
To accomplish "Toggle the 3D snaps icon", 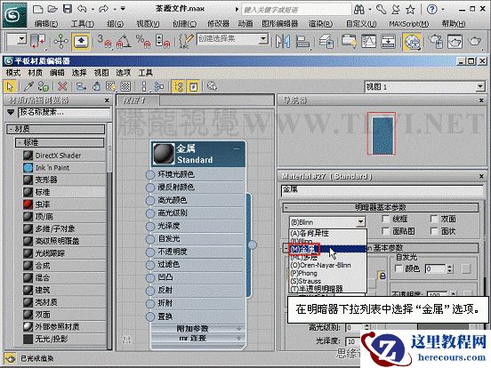I will coord(104,41).
